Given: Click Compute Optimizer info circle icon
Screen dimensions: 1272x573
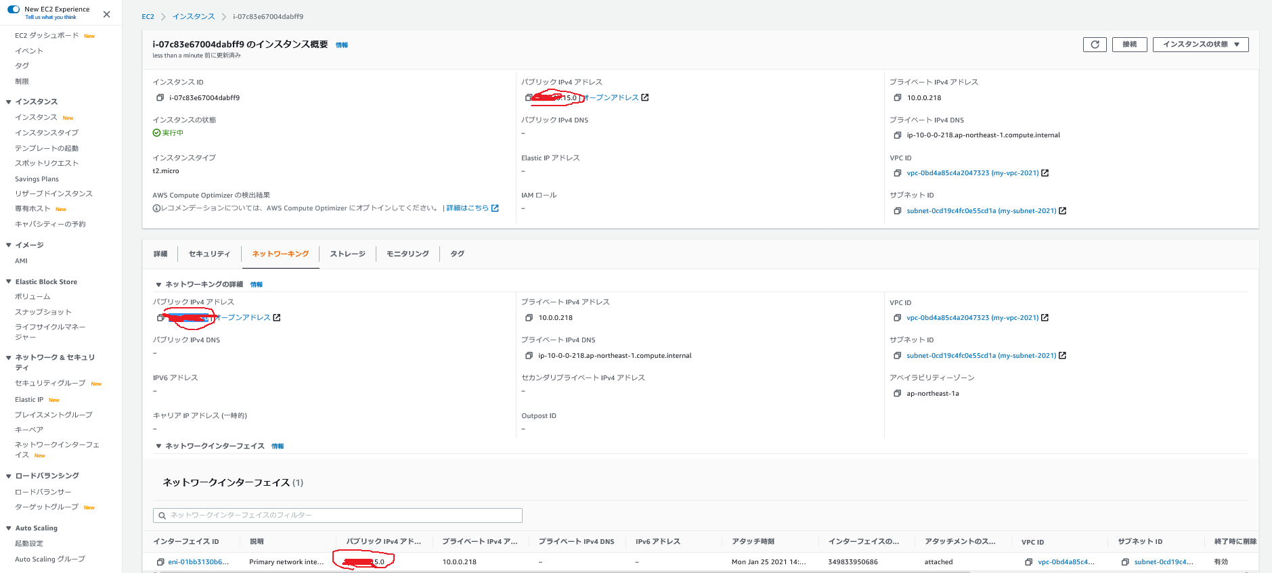Looking at the screenshot, I should 156,208.
